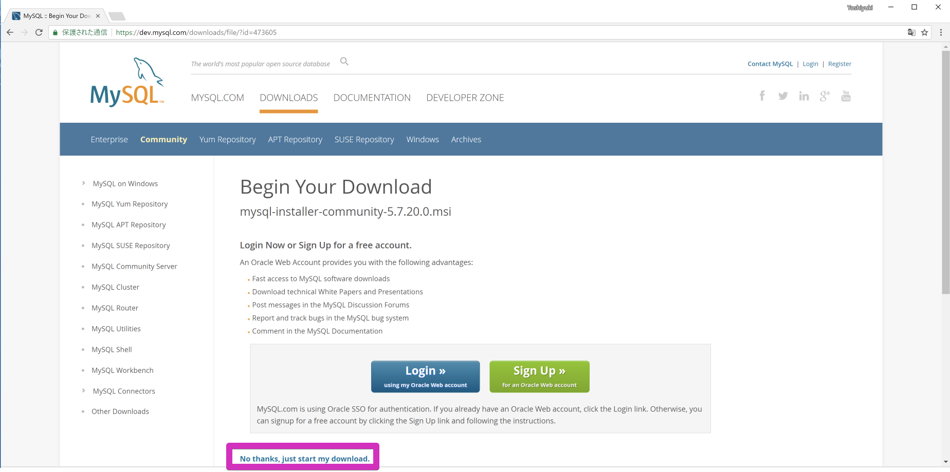Click the translate page icon
950x472 pixels.
[x=911, y=32]
